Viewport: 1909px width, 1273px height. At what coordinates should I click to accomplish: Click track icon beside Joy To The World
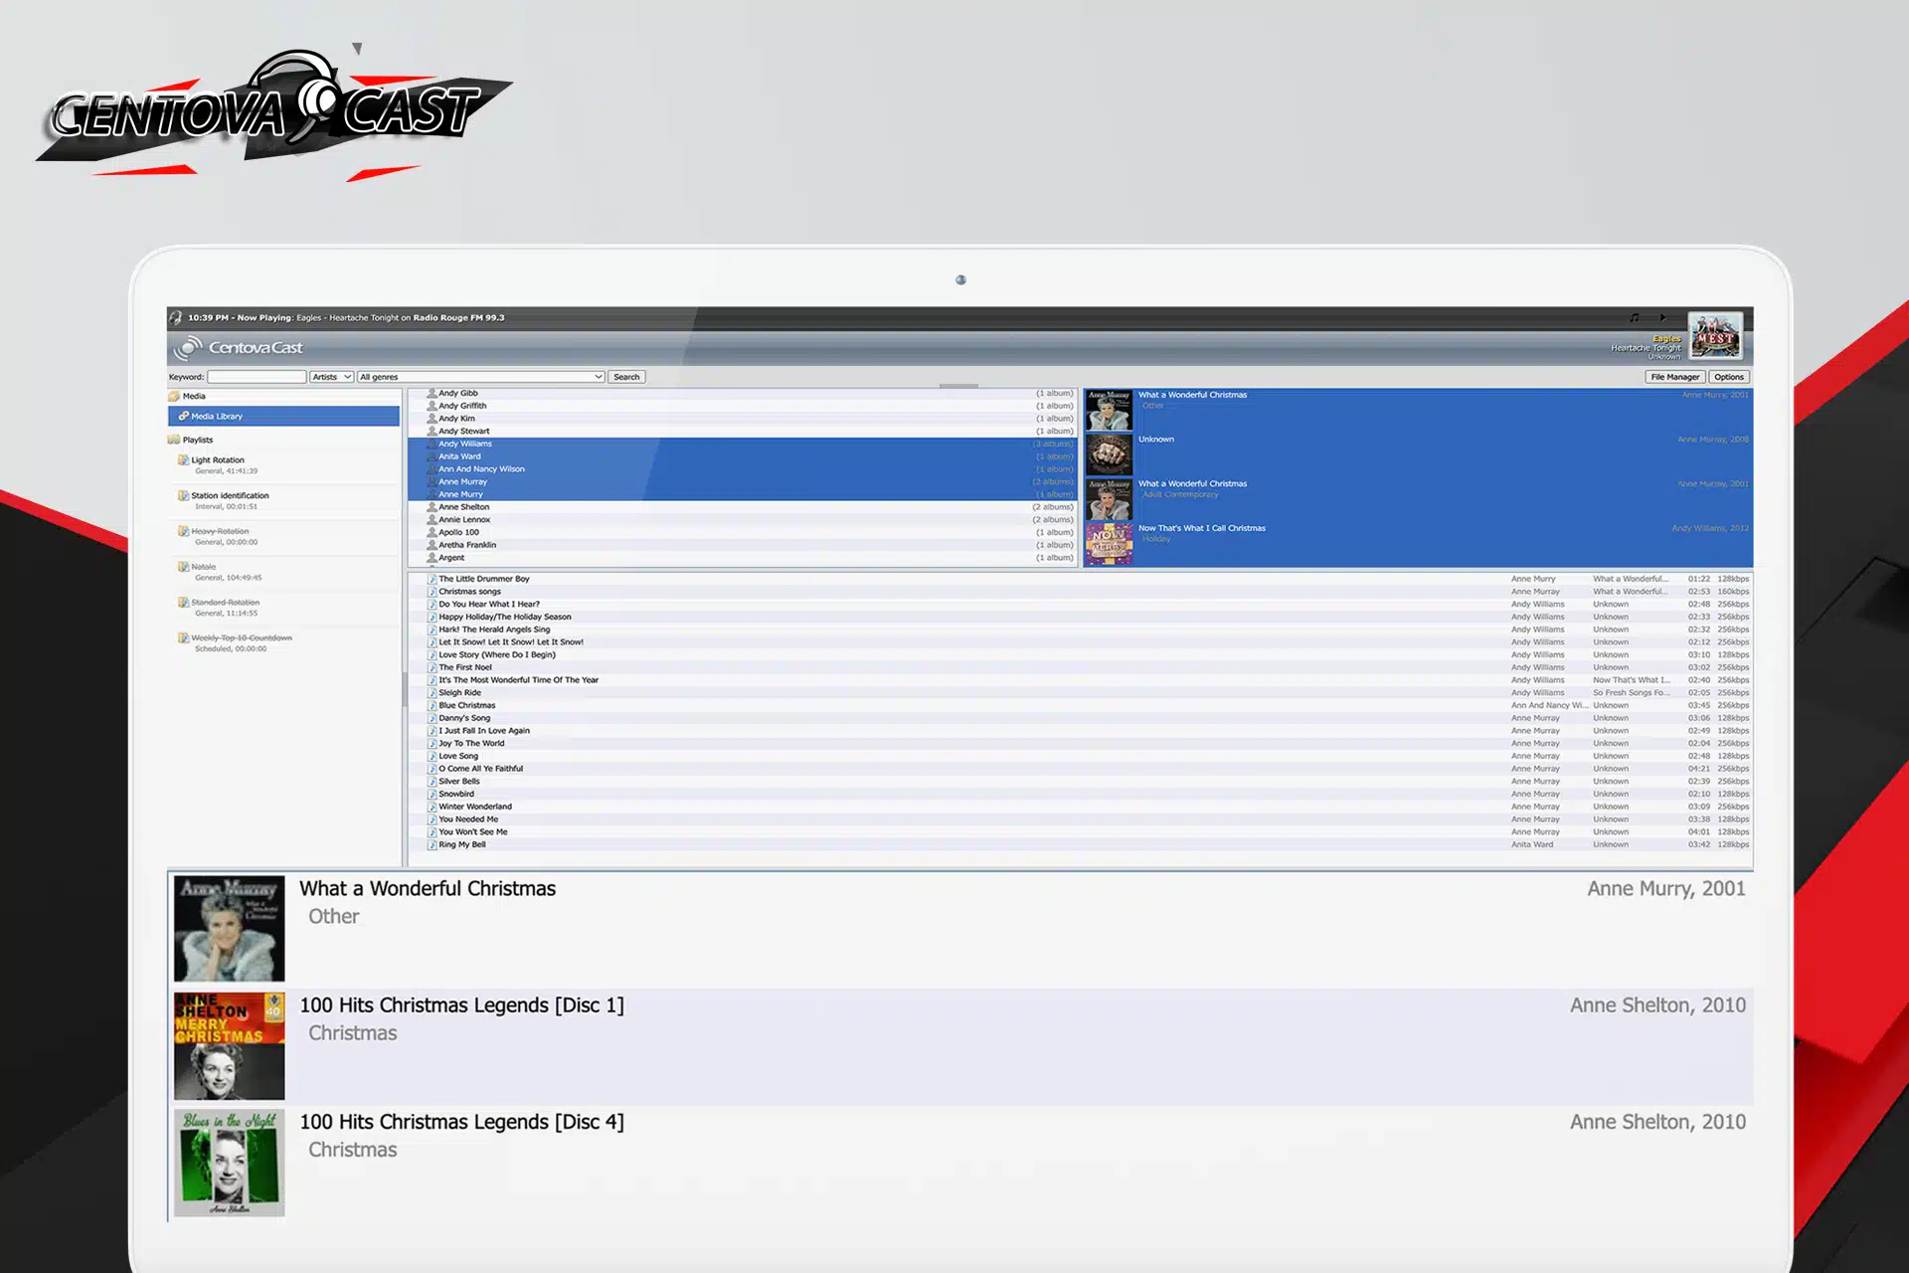[x=433, y=744]
